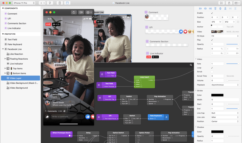Click the share arrow icon in preview
Screen dimensions: 242x143
(x=47, y=117)
